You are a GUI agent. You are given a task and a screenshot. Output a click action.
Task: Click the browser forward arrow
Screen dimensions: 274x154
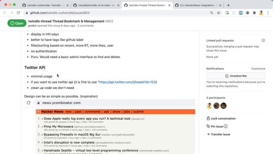pyautogui.click(x=12, y=13)
